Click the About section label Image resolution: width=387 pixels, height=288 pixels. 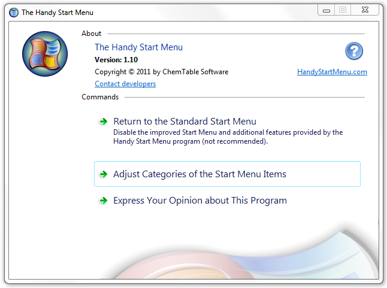point(91,34)
